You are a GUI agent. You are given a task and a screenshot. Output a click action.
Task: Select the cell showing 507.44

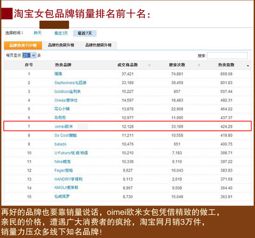pos(226,91)
